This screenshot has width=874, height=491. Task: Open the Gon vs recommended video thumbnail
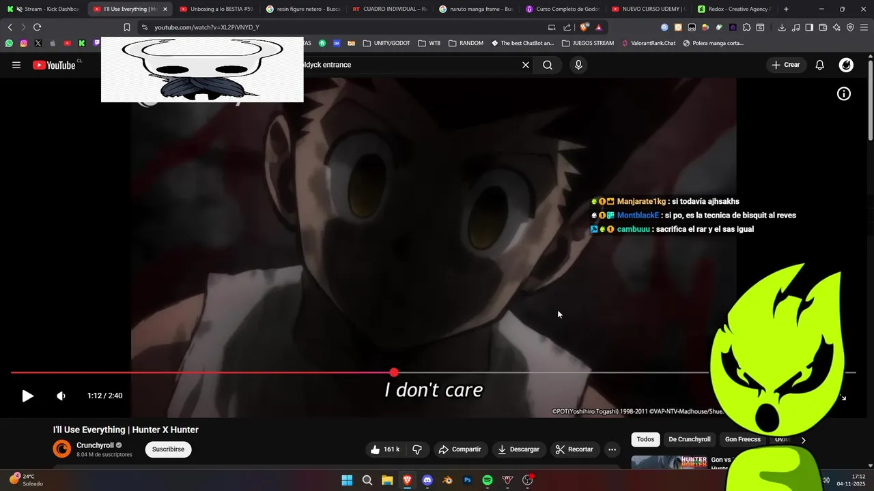tap(669, 463)
